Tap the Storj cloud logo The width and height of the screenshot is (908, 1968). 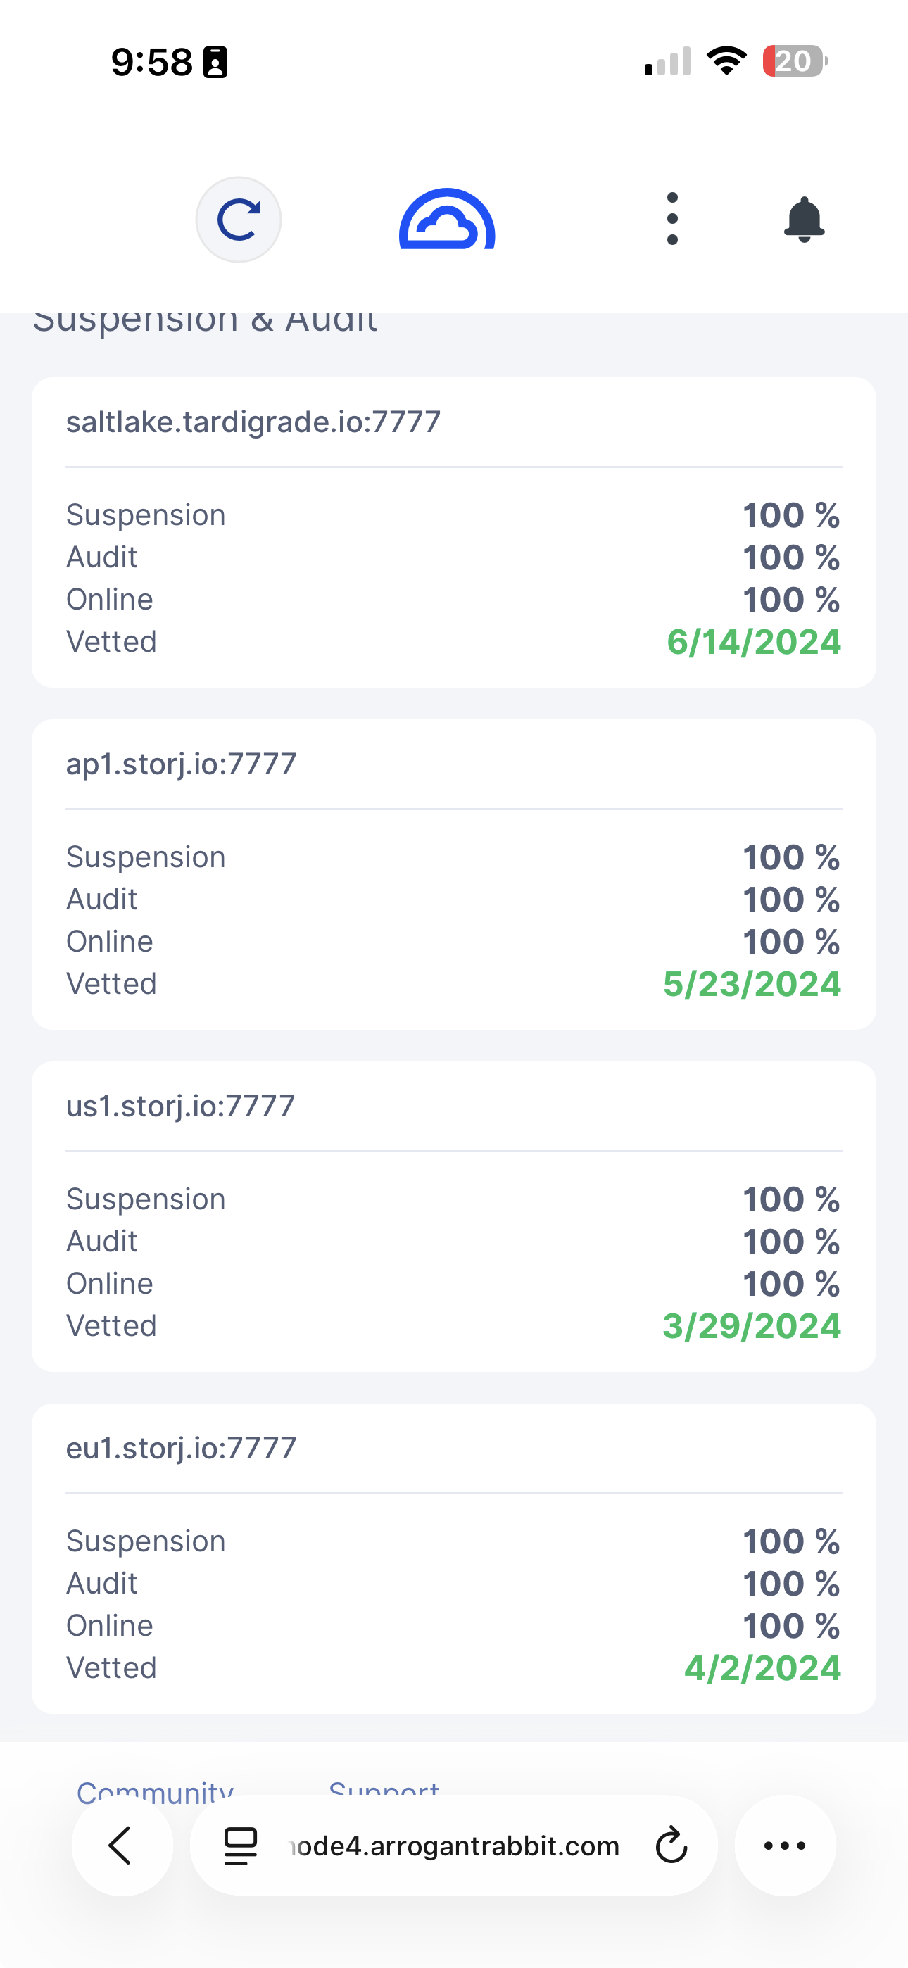pos(447,220)
